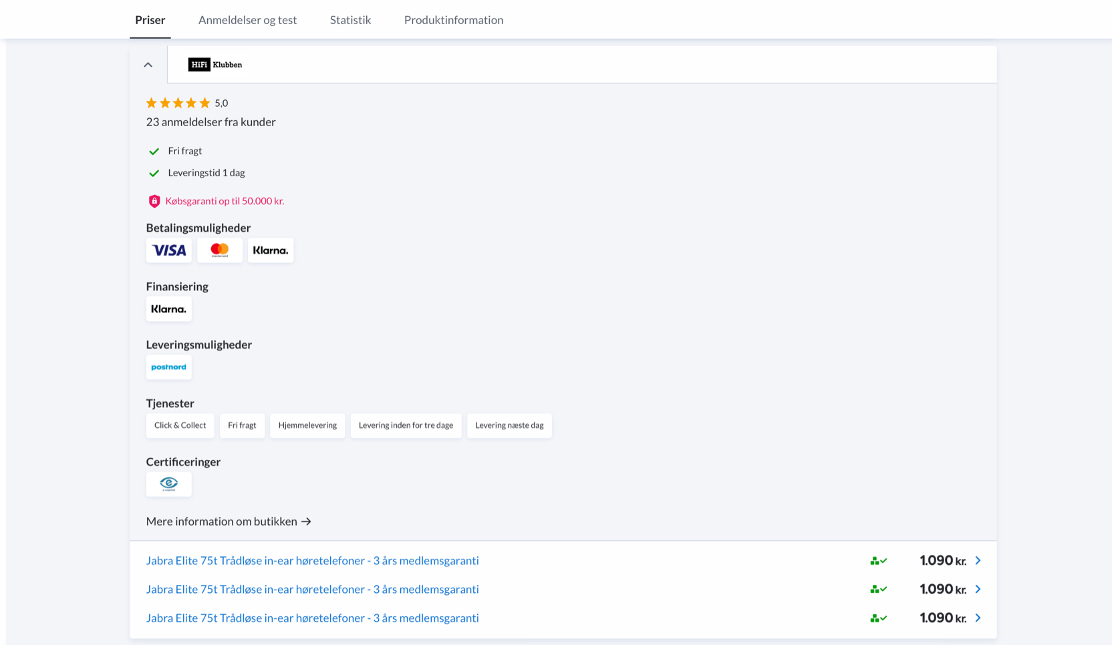1112x645 pixels.
Task: Click third row's 1.090 kr. price
Action: [x=943, y=618]
